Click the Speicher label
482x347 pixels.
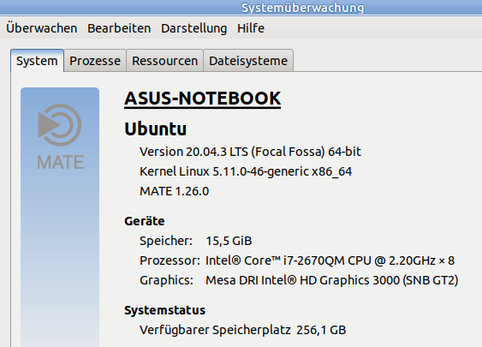pos(166,241)
